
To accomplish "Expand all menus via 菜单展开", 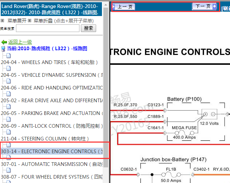I will tap(17, 21).
